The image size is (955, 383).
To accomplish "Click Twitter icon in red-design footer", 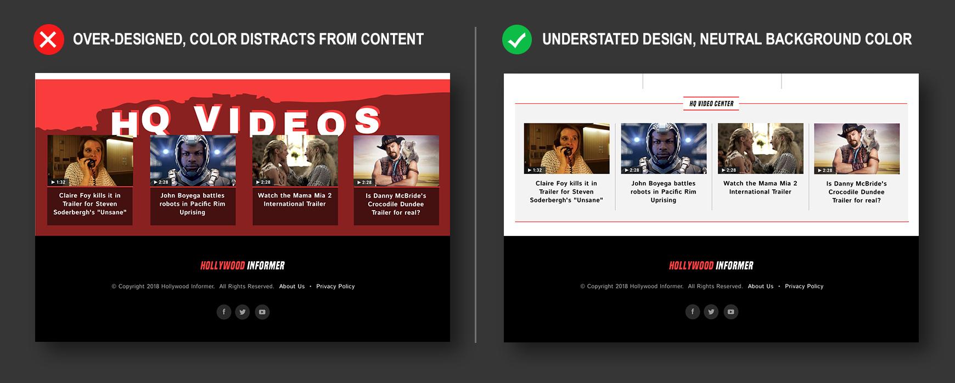I will click(243, 312).
